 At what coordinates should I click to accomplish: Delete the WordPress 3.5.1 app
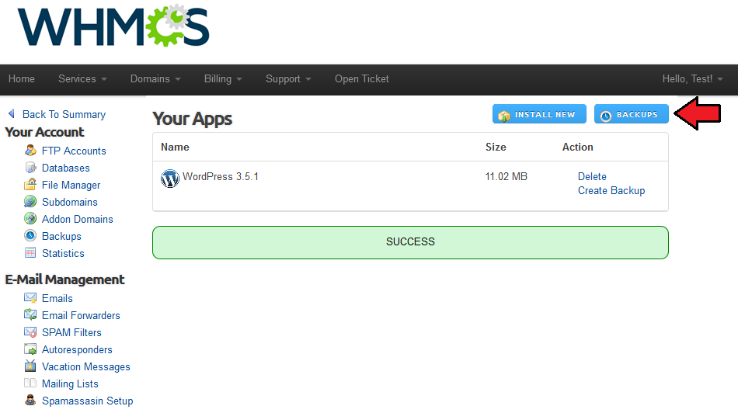(592, 176)
